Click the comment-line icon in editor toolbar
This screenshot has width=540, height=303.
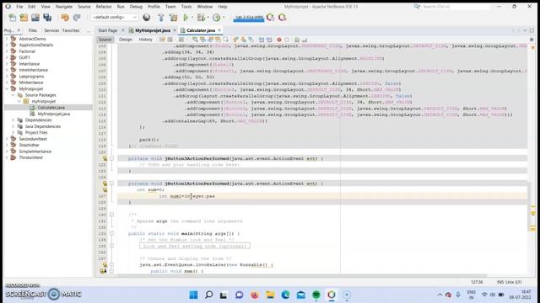click(x=297, y=40)
